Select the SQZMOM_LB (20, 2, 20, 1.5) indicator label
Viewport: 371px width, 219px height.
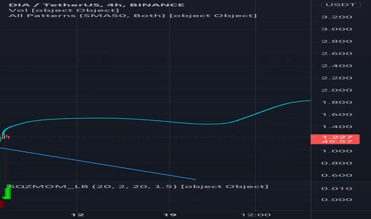pyautogui.click(x=139, y=187)
